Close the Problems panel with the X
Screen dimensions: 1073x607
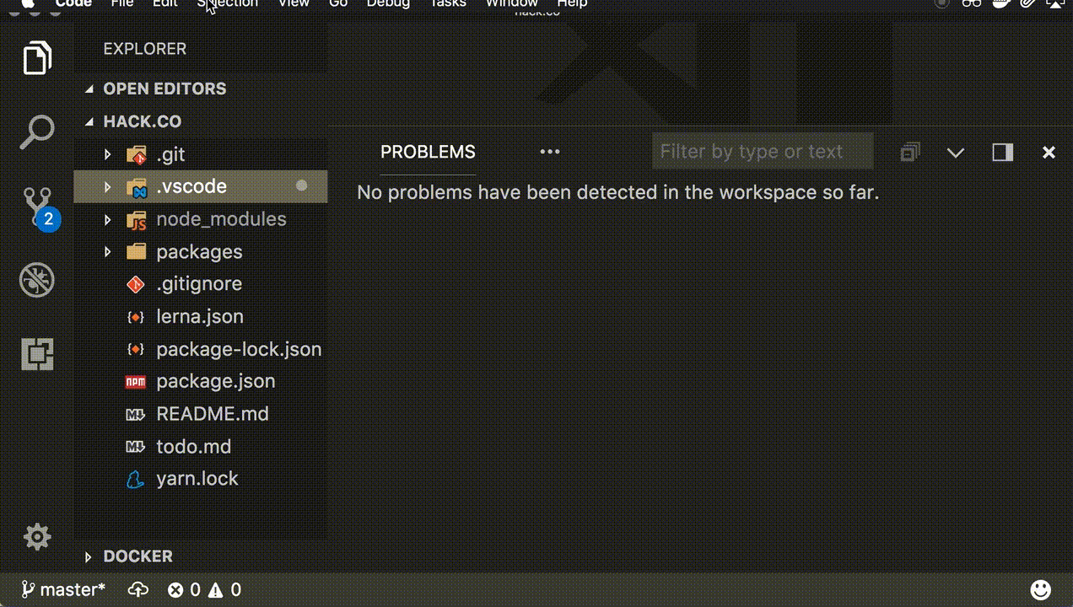coord(1049,153)
